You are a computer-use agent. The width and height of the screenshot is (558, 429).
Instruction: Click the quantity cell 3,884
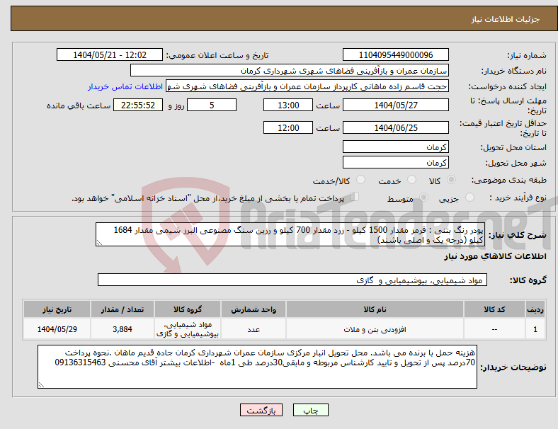(x=123, y=329)
